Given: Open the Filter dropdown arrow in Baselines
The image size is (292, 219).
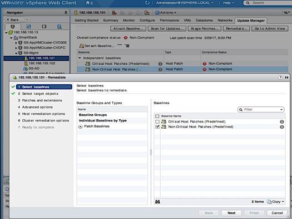Looking at the screenshot, I should click(x=281, y=109).
